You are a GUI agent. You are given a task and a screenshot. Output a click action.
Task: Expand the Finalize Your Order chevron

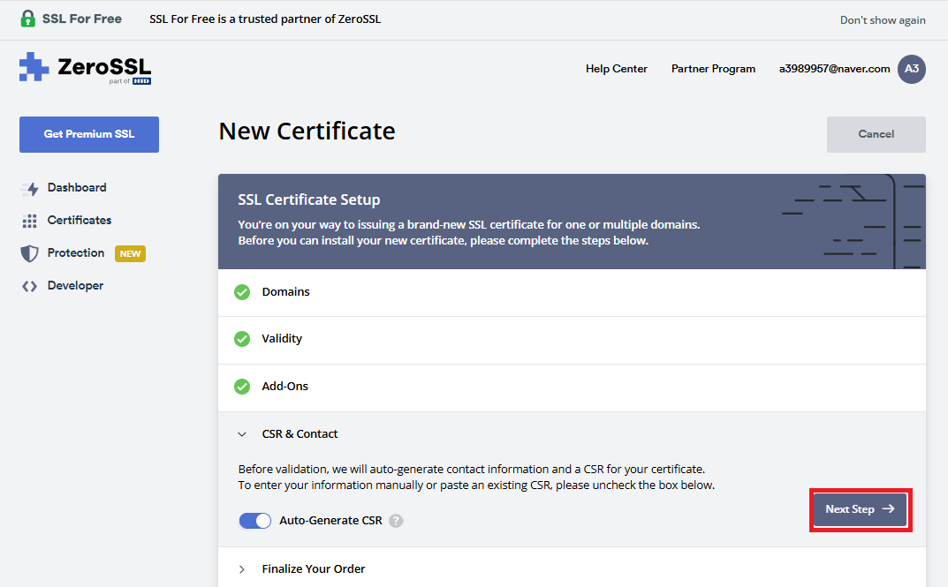[x=242, y=569]
